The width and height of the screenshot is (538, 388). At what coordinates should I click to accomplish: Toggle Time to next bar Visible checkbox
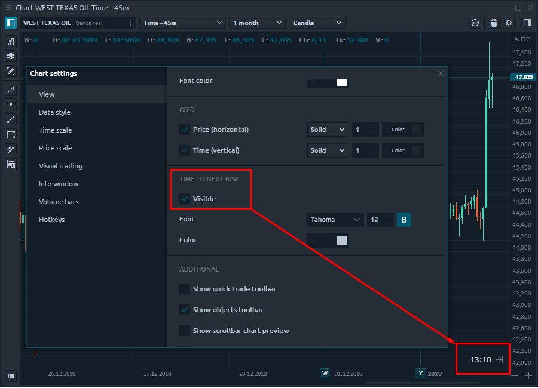click(185, 199)
